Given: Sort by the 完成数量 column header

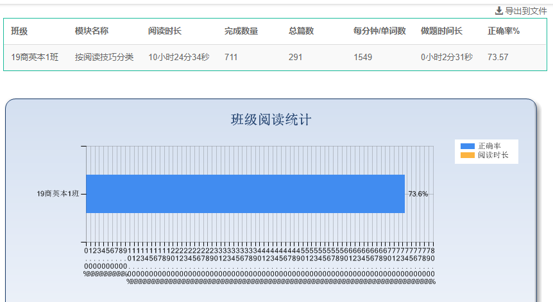Looking at the screenshot, I should [x=241, y=31].
